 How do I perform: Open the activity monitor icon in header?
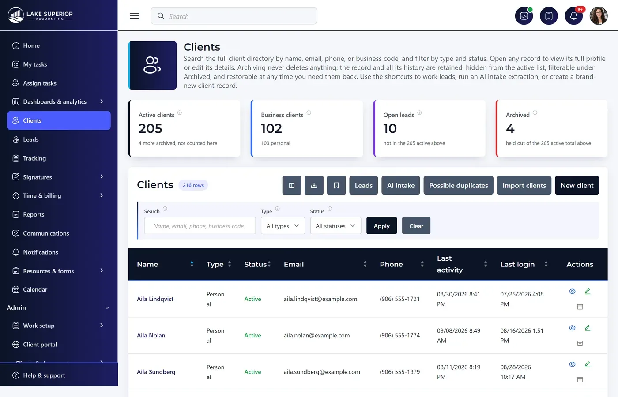pyautogui.click(x=524, y=16)
